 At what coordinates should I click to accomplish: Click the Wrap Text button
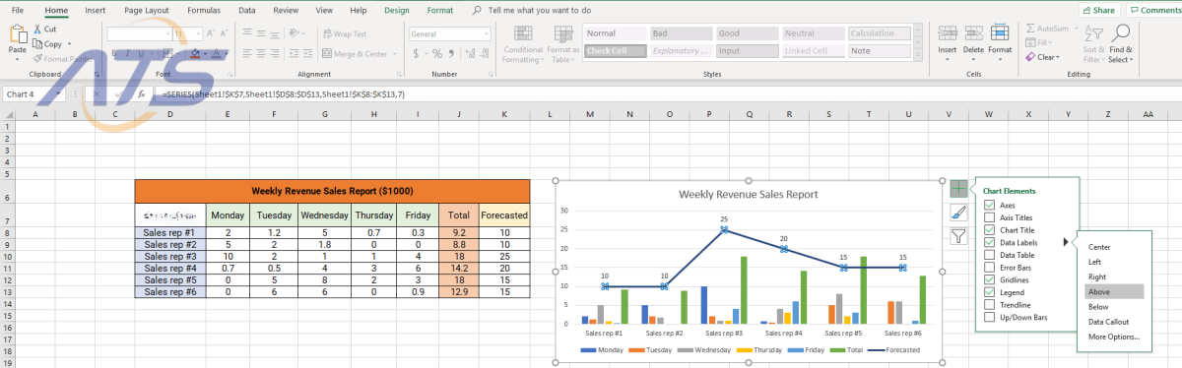tap(344, 33)
